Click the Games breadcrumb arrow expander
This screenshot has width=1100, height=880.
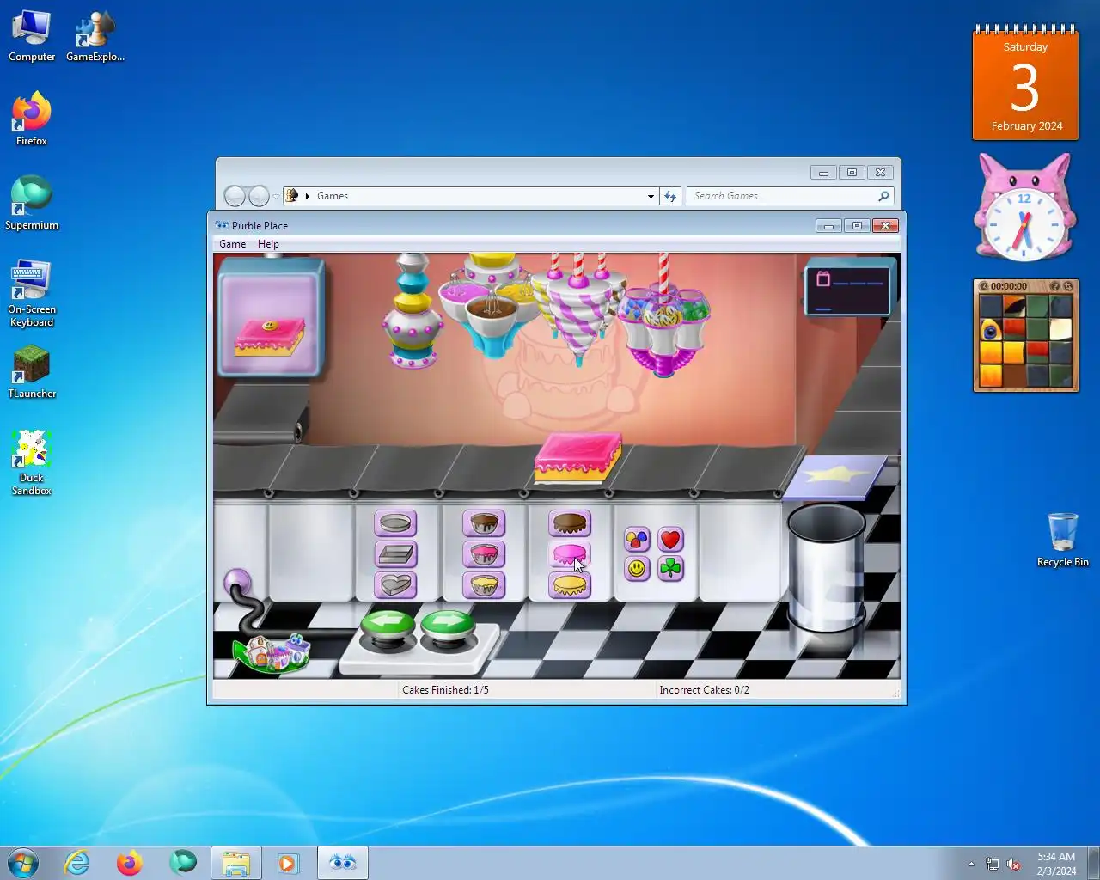click(308, 196)
